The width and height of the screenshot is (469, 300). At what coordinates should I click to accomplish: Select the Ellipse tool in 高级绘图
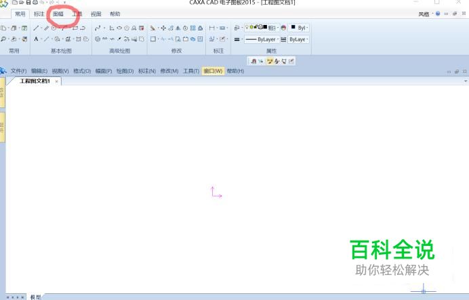click(x=119, y=28)
